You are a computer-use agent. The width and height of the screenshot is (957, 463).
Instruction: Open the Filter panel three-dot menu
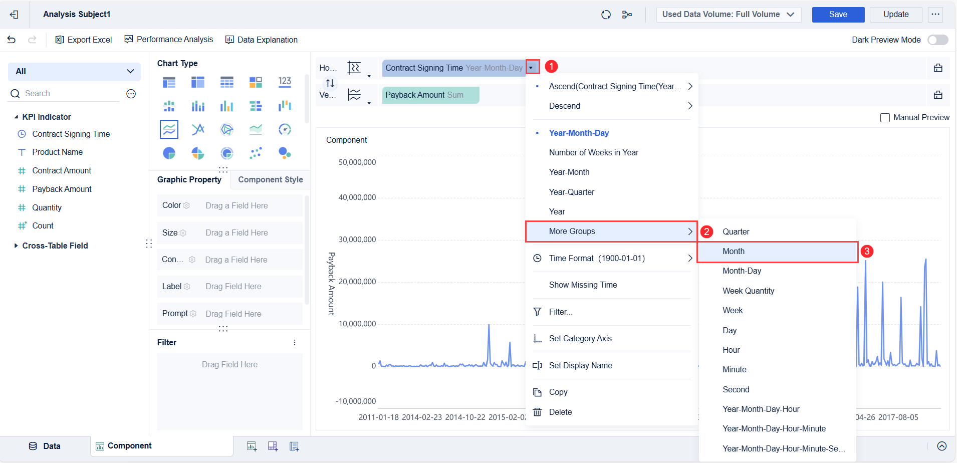pos(295,342)
